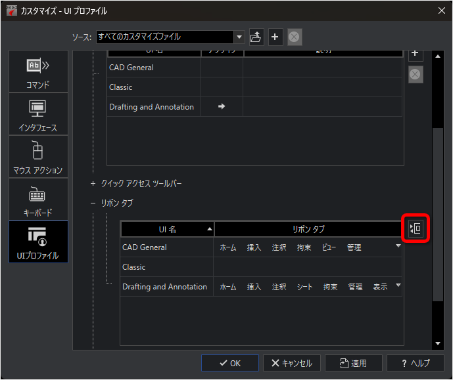Open the キーボード category
Viewport: 453px width, 380px height.
click(x=38, y=200)
